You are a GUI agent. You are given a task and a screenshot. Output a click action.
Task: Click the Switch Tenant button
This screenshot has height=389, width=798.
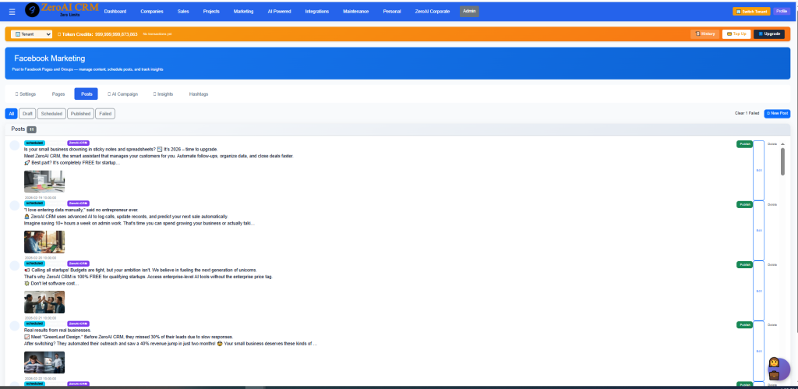[750, 12]
